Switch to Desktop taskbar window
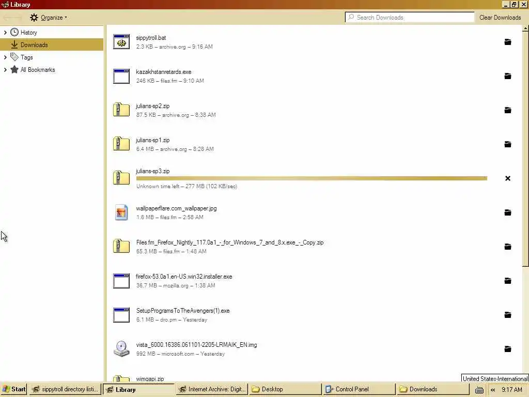The width and height of the screenshot is (529, 397). 285,389
